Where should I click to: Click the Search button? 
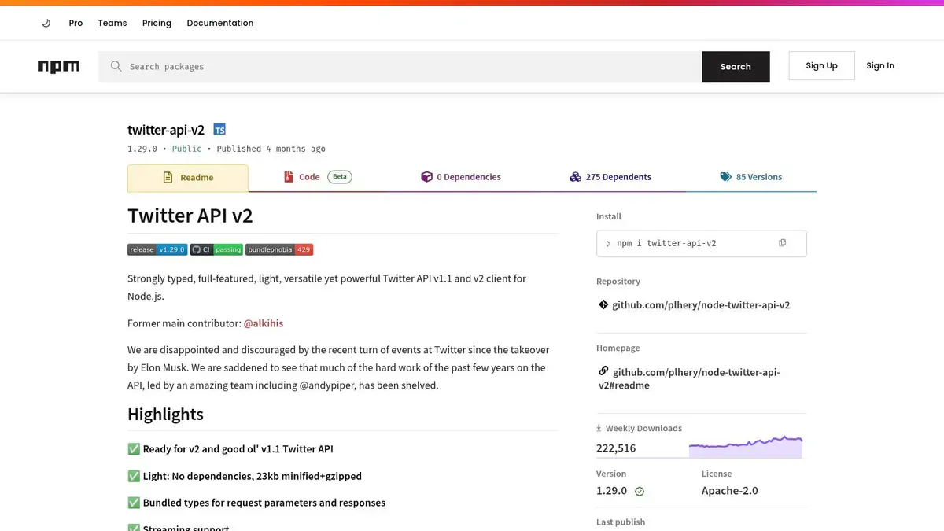click(736, 67)
